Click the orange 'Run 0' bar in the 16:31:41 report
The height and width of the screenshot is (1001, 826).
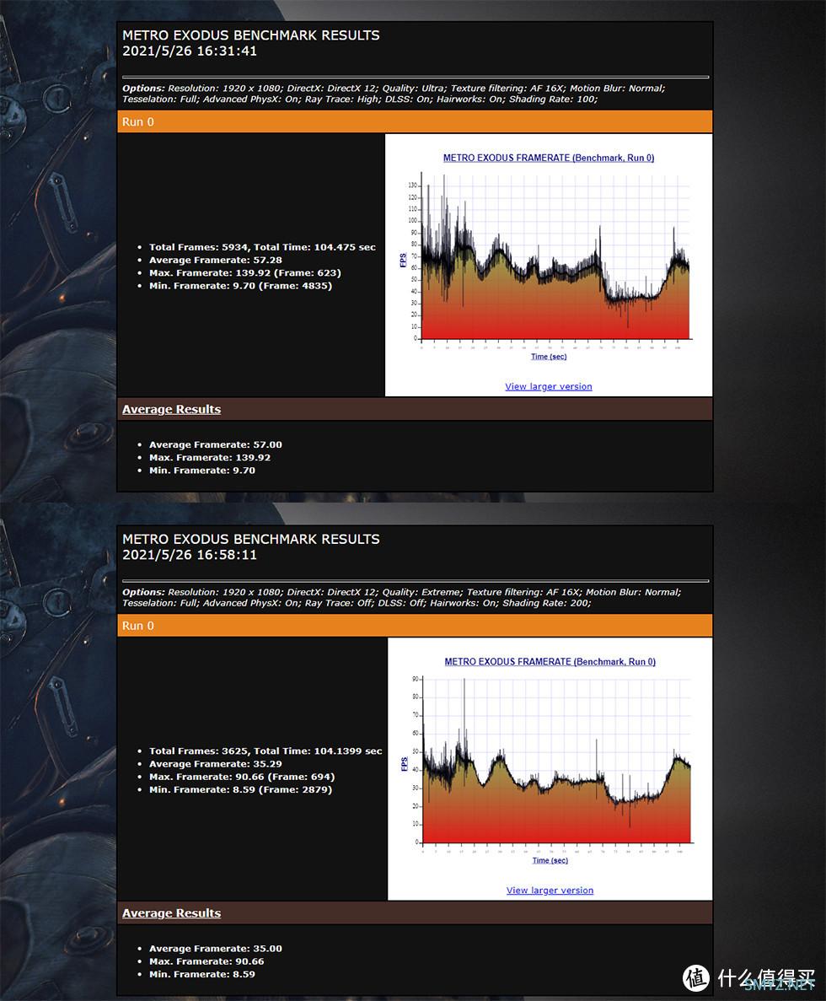(x=415, y=122)
